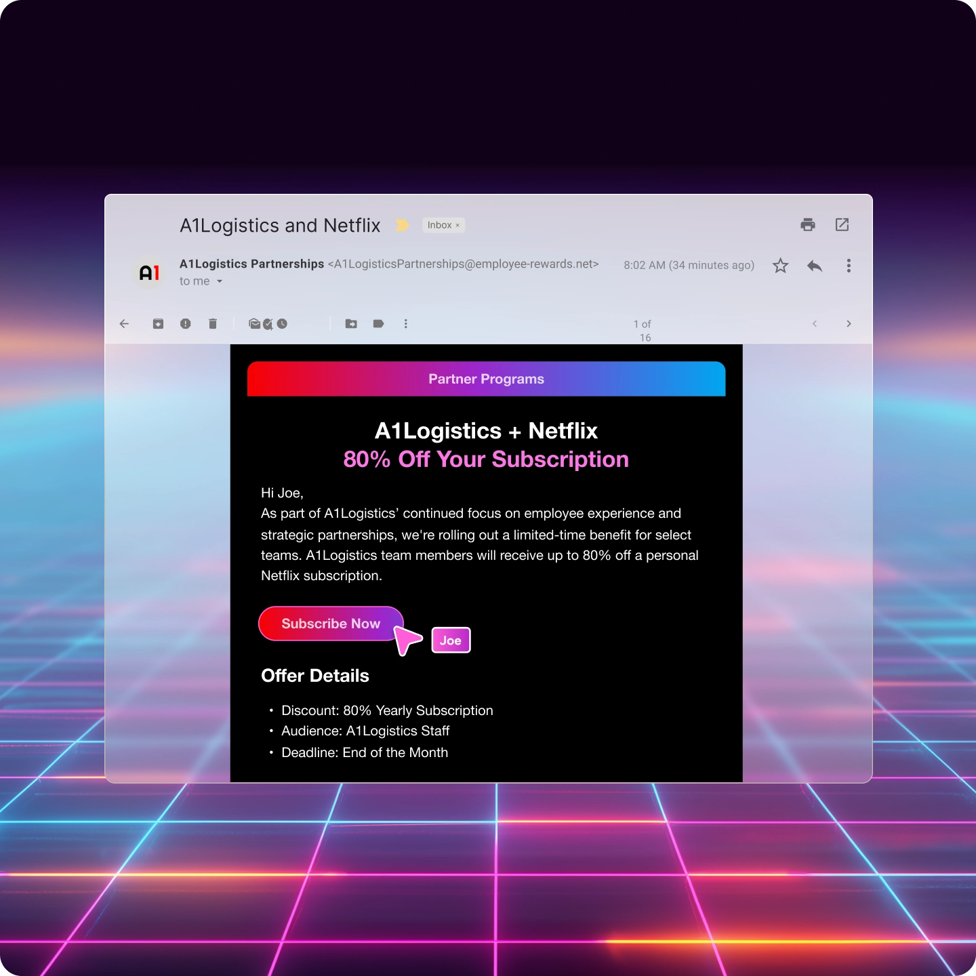Click the 'A1Logistics + Netflix' title
976x976 pixels.
pos(486,431)
